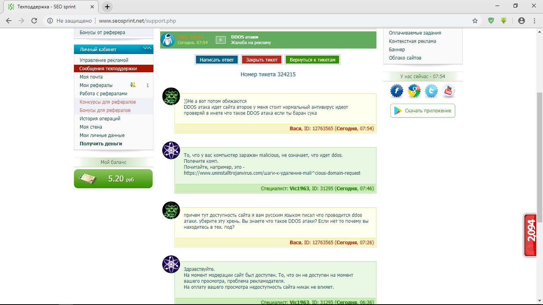This screenshot has width=543, height=305.
Task: Open Бонусы от реферера link
Action: 102,33
